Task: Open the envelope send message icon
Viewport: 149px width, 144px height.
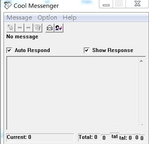Action: (x=50, y=28)
